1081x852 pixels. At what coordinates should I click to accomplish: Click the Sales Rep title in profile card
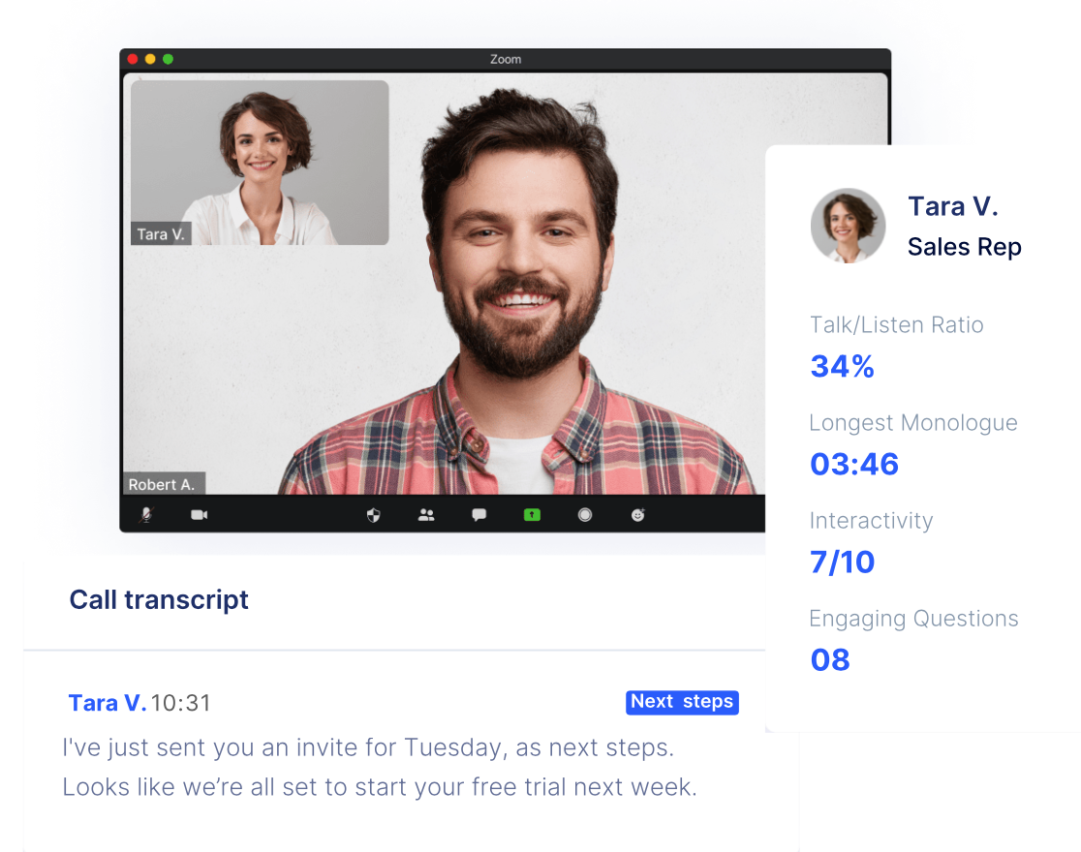[965, 247]
